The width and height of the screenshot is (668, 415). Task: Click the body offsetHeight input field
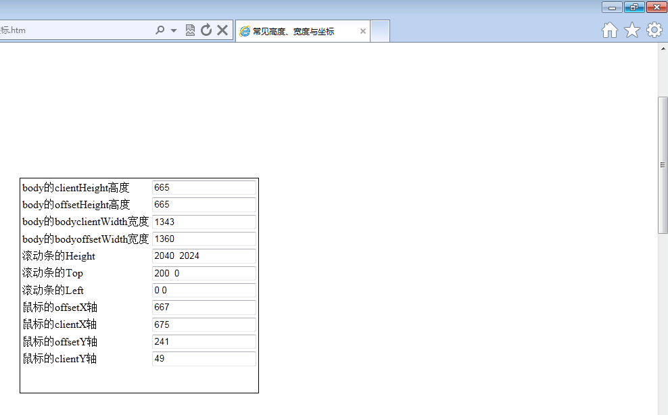[204, 205]
